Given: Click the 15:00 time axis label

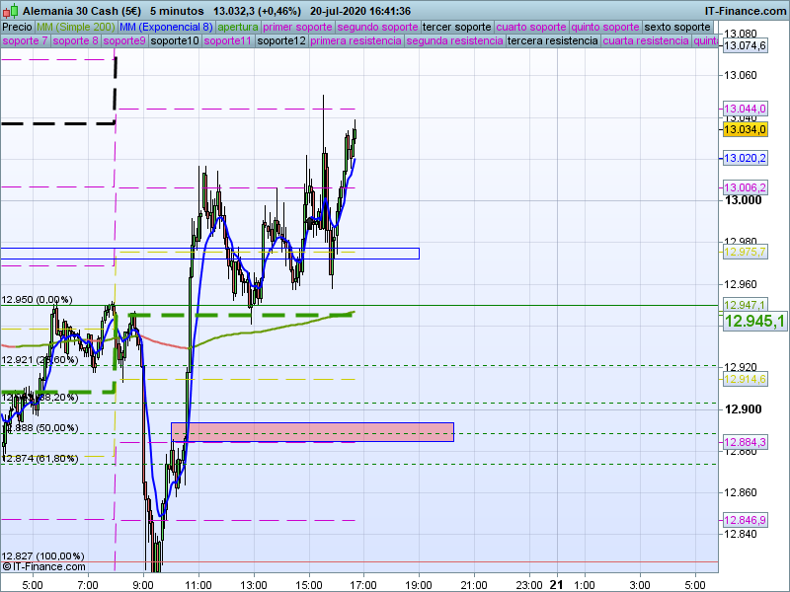Looking at the screenshot, I should pos(308,585).
